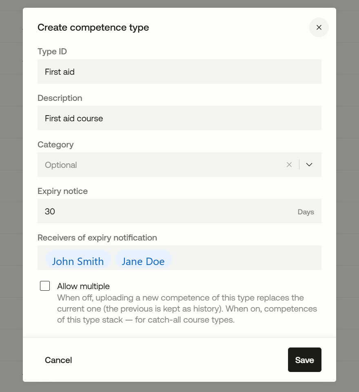This screenshot has height=392, width=359.
Task: Click the Allow multiple label text
Action: click(83, 286)
